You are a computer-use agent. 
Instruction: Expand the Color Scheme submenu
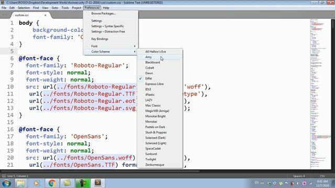(110, 52)
